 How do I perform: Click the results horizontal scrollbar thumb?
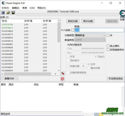[27, 74]
